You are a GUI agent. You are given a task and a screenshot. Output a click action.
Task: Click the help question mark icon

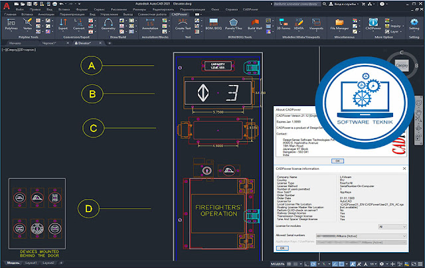tap(382, 4)
